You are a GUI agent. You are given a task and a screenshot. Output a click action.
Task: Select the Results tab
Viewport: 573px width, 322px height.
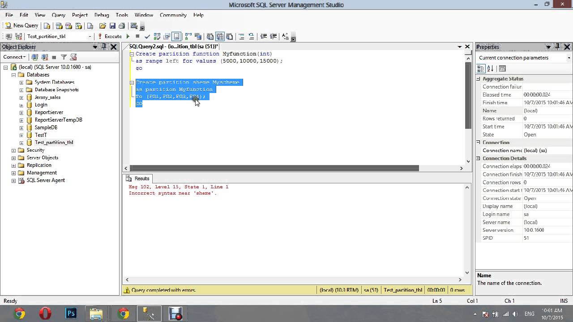click(x=138, y=178)
